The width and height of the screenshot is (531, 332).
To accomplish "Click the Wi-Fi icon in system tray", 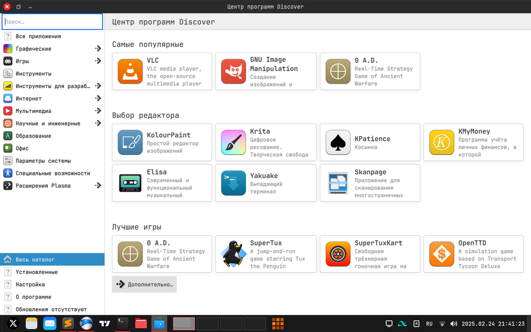I will [x=442, y=324].
